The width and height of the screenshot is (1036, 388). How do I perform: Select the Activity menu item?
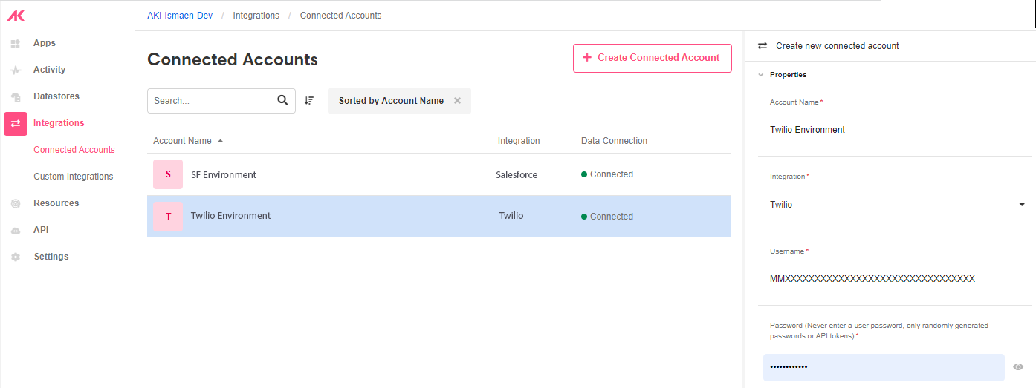point(50,70)
